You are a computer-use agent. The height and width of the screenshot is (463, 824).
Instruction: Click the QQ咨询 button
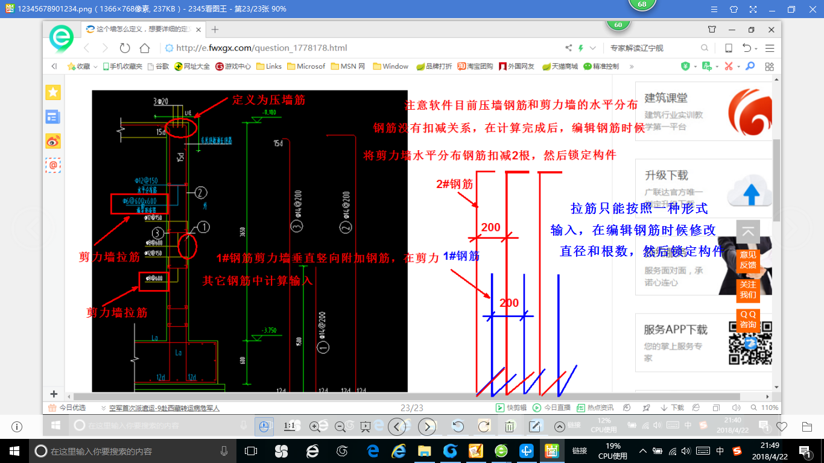tap(748, 320)
